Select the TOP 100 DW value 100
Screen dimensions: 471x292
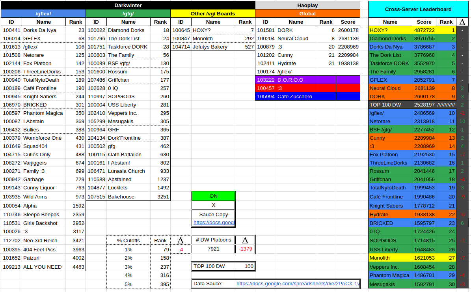(x=245, y=266)
